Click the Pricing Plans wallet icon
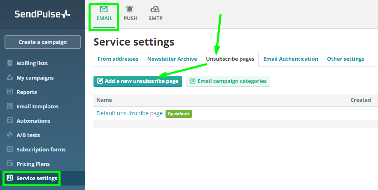 pyautogui.click(x=9, y=163)
